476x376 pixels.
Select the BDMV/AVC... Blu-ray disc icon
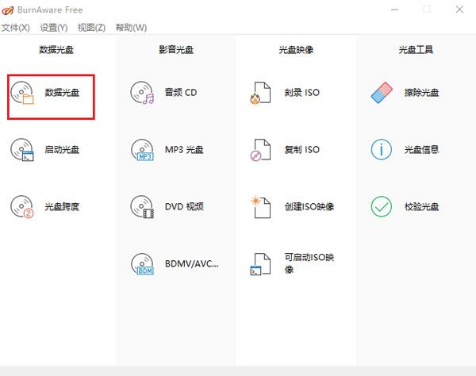[142, 263]
